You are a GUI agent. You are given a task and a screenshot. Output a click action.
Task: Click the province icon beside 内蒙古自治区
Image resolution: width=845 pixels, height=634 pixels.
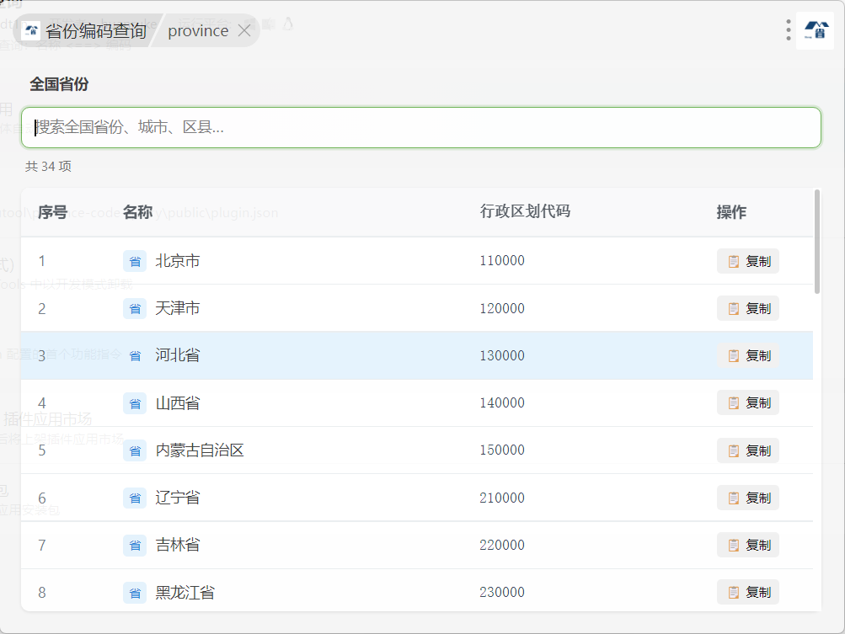point(135,450)
